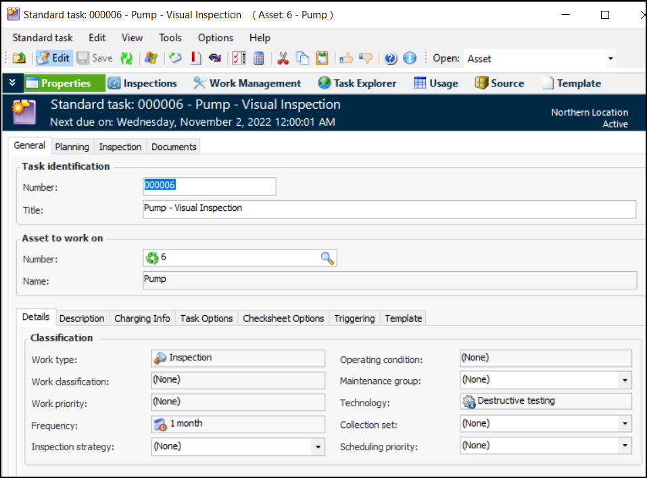Expand the Inspection strategy dropdown
Viewport: 647px width, 478px height.
[318, 447]
